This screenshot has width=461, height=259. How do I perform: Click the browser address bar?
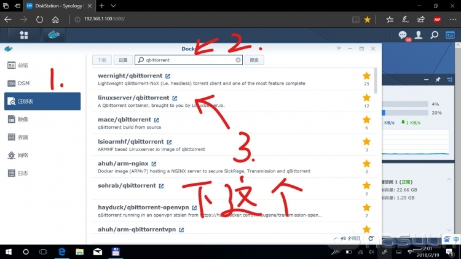(211, 19)
